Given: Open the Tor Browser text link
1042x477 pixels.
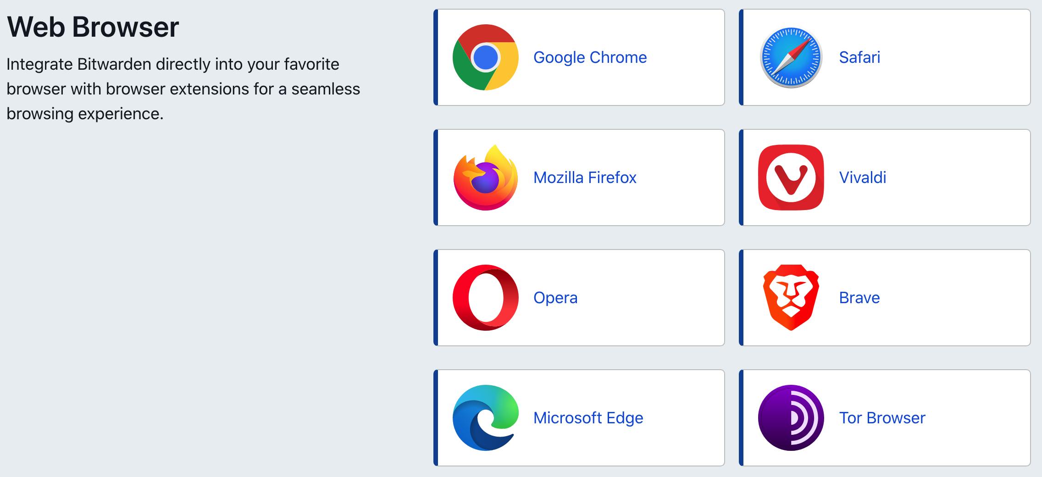Looking at the screenshot, I should 882,418.
